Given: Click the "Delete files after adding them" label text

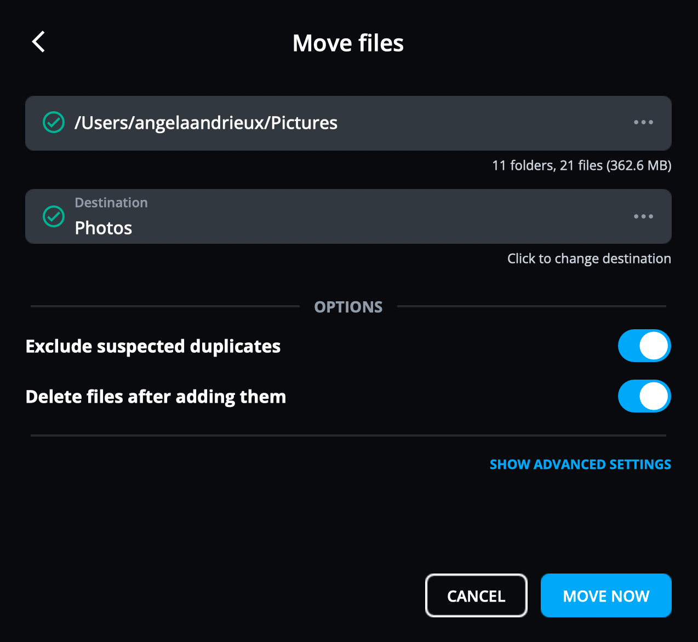Looking at the screenshot, I should pyautogui.click(x=156, y=397).
